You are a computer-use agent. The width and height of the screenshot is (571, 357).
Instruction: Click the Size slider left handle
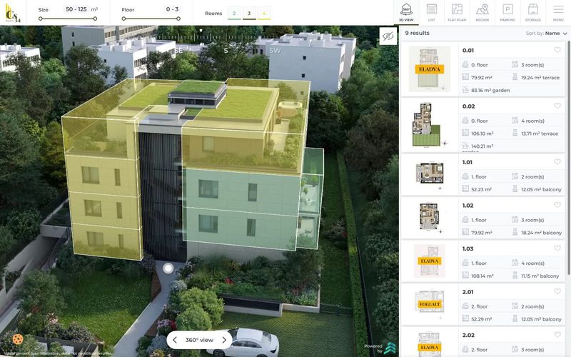(41, 19)
